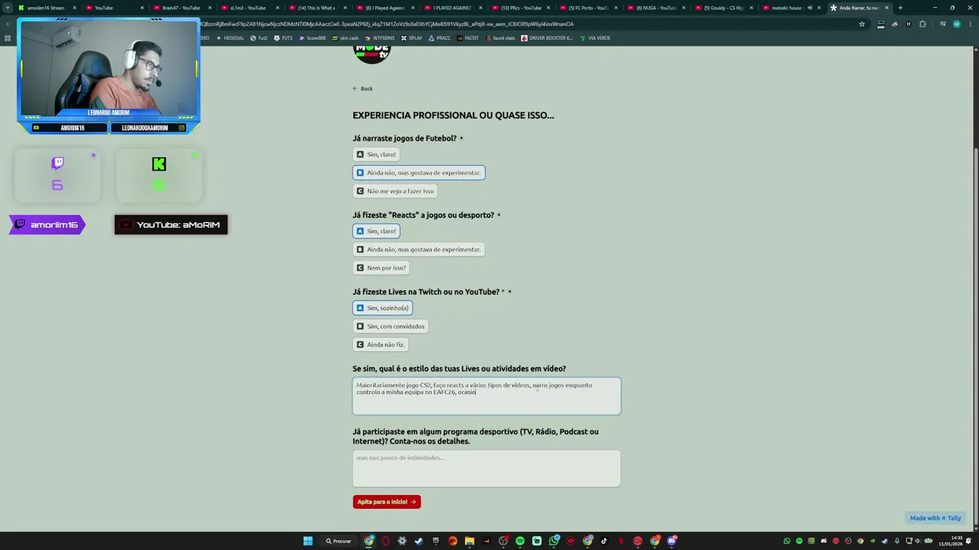
Task: Bookmark this page with the star icon
Action: click(862, 24)
